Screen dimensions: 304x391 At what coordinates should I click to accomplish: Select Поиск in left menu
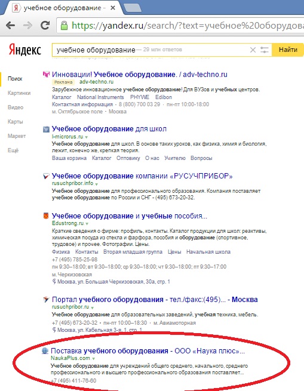coord(15,79)
